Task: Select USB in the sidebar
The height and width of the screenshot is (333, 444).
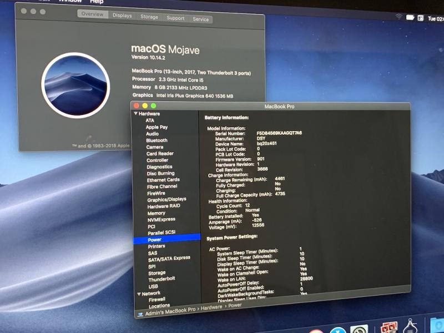Action: point(153,286)
